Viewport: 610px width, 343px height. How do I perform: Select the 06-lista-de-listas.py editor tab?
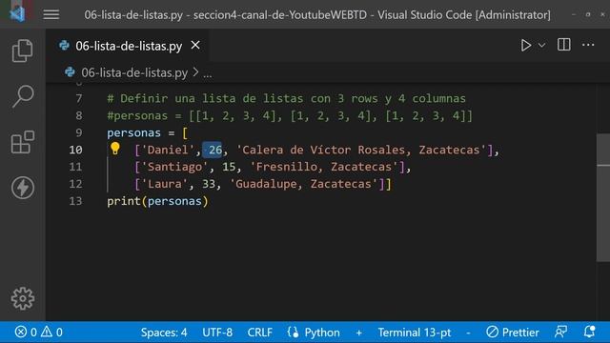click(127, 46)
